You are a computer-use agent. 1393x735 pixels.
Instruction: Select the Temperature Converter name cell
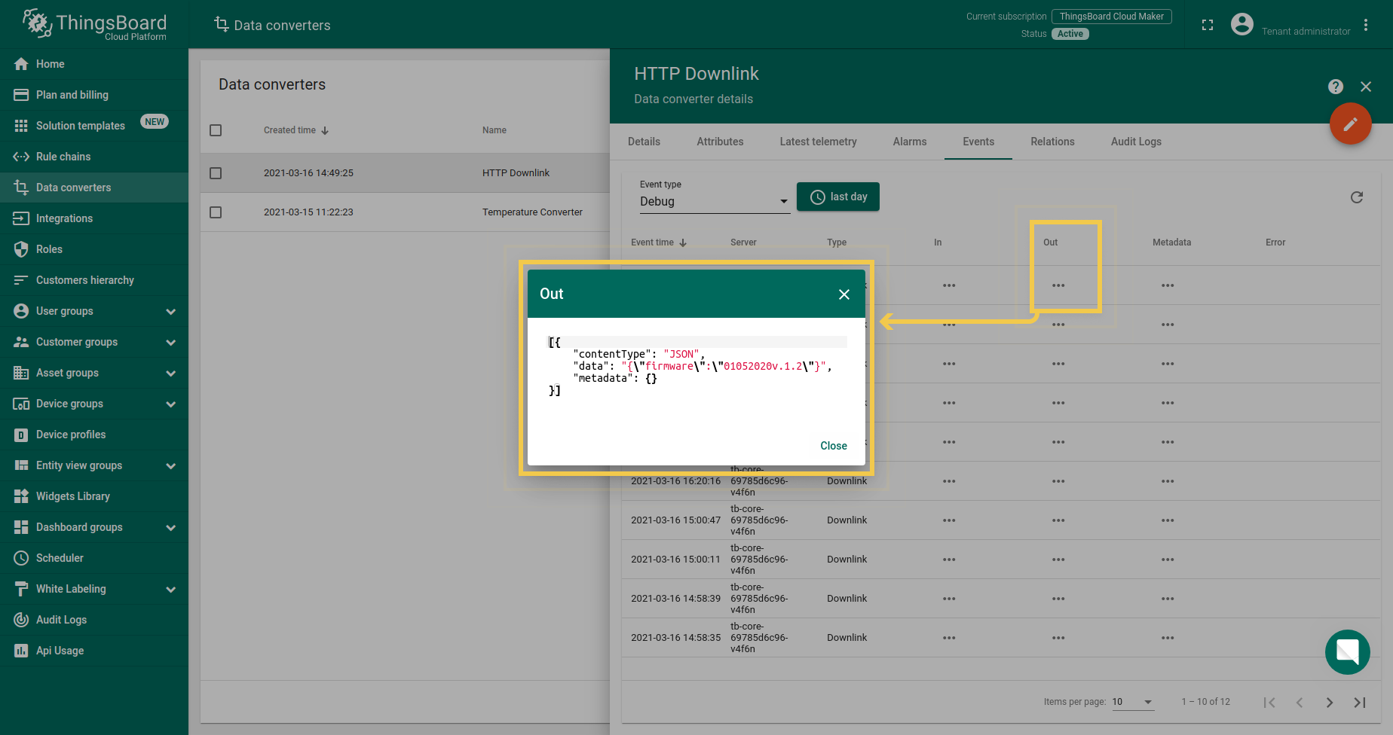[532, 212]
